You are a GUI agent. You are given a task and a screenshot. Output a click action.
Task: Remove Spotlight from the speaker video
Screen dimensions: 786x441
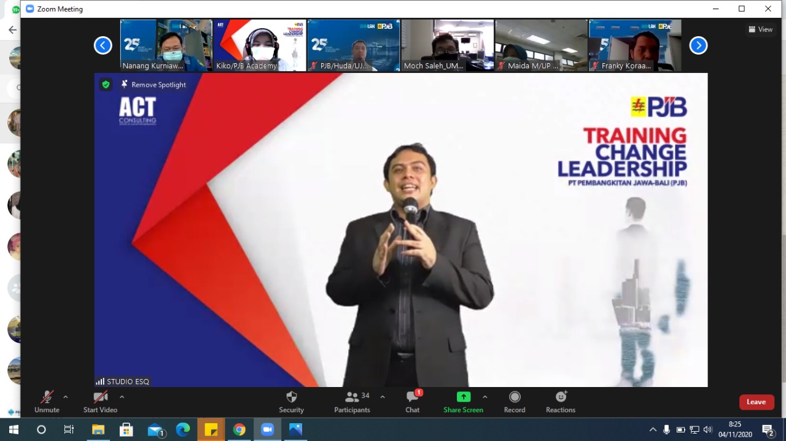click(x=154, y=85)
